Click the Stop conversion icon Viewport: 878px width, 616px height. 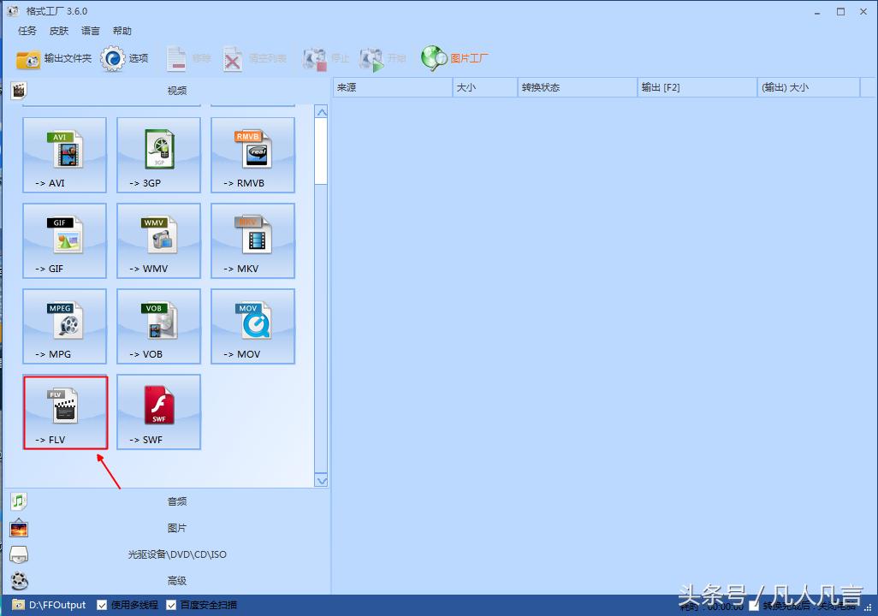(315, 59)
